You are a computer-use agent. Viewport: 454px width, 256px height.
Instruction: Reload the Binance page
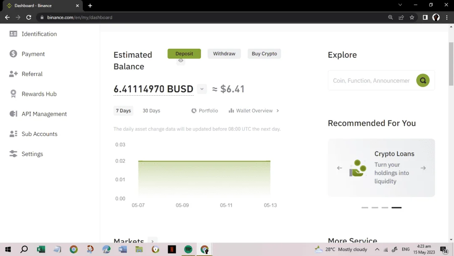click(29, 17)
